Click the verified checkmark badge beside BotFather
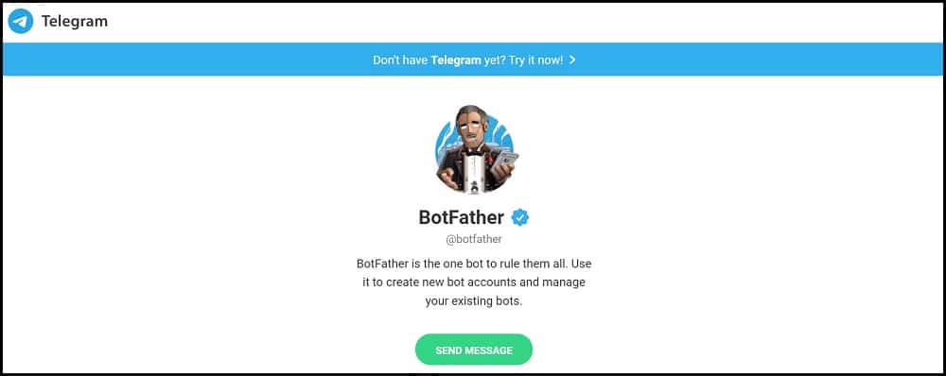This screenshot has height=376, width=946. click(x=520, y=217)
